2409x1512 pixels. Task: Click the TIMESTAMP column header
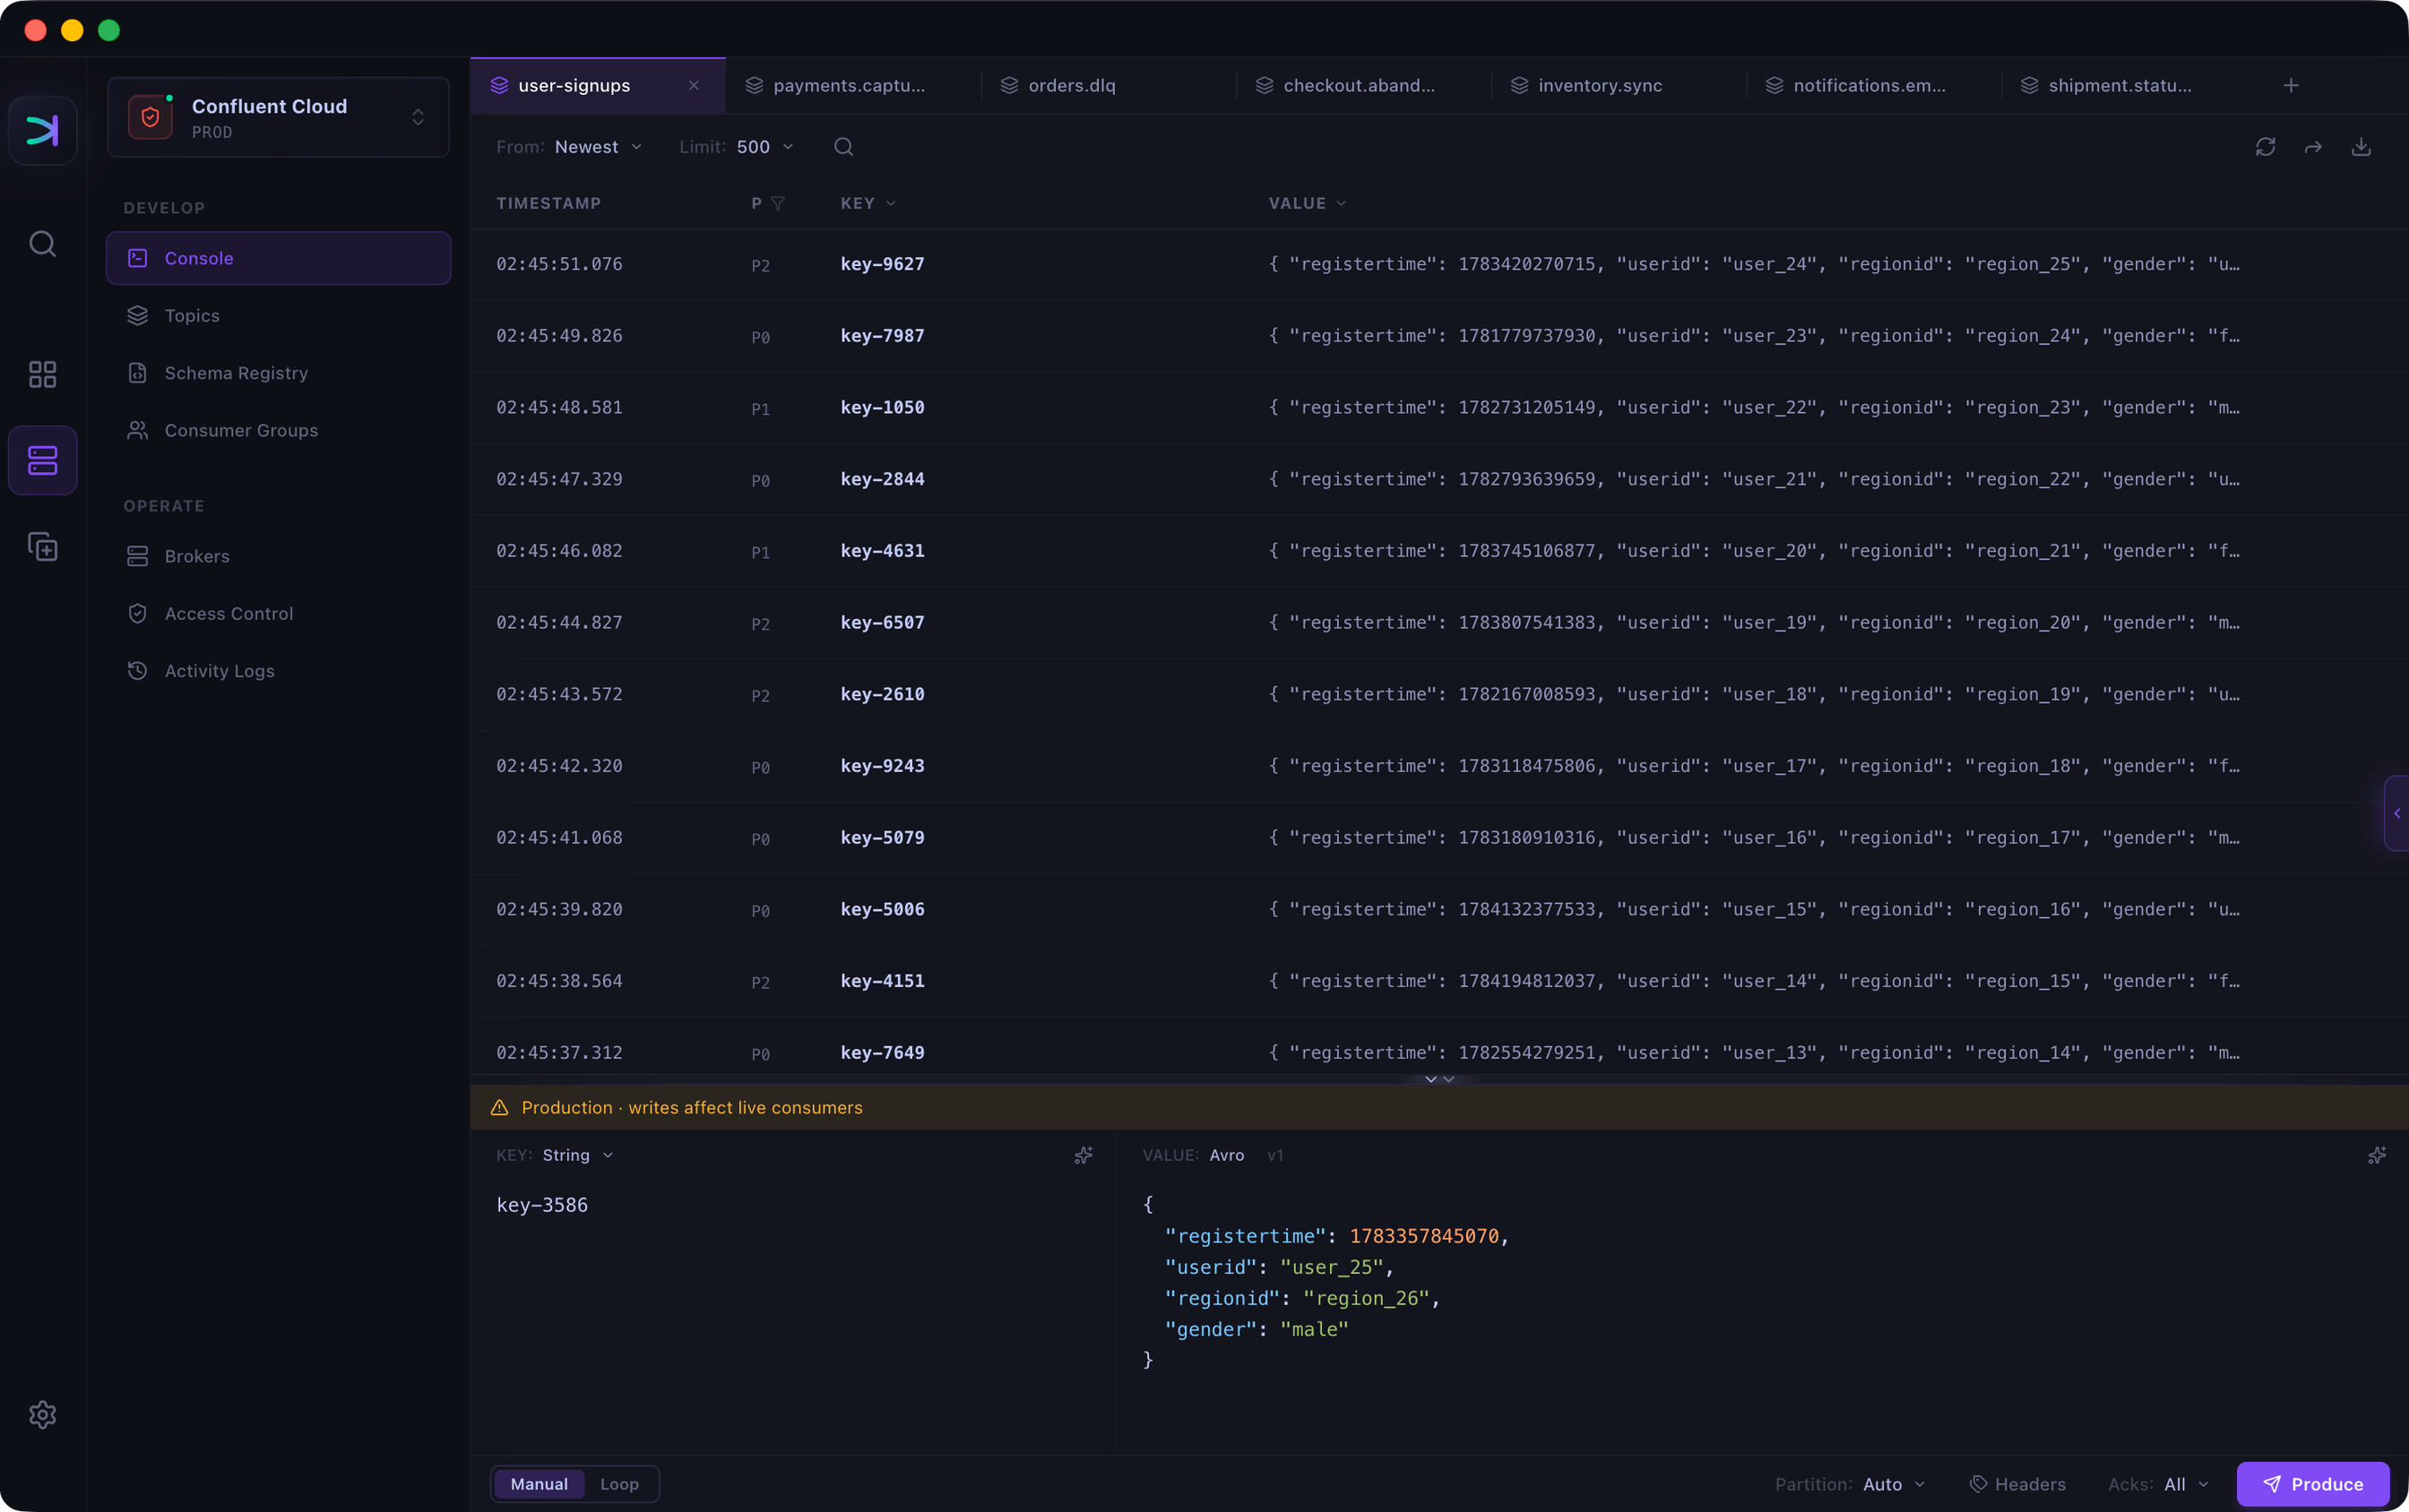coord(548,203)
